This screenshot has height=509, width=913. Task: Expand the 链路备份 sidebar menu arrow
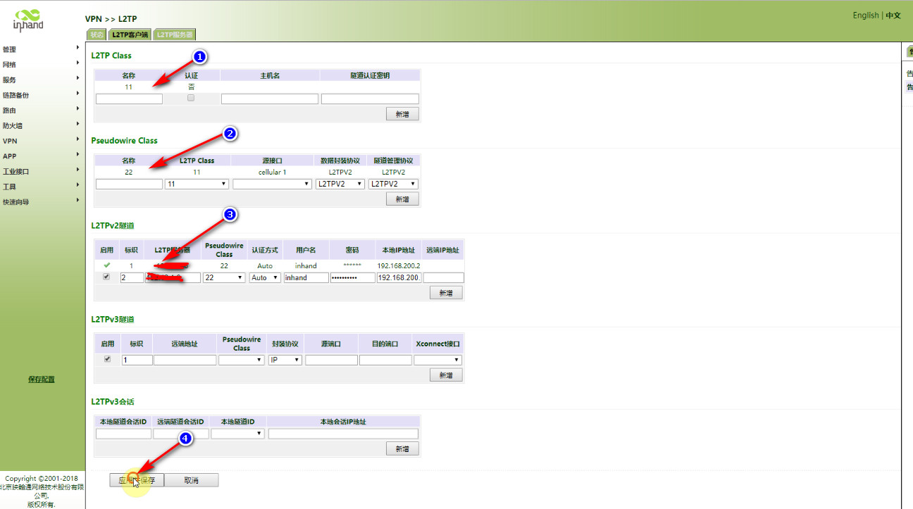pos(77,94)
